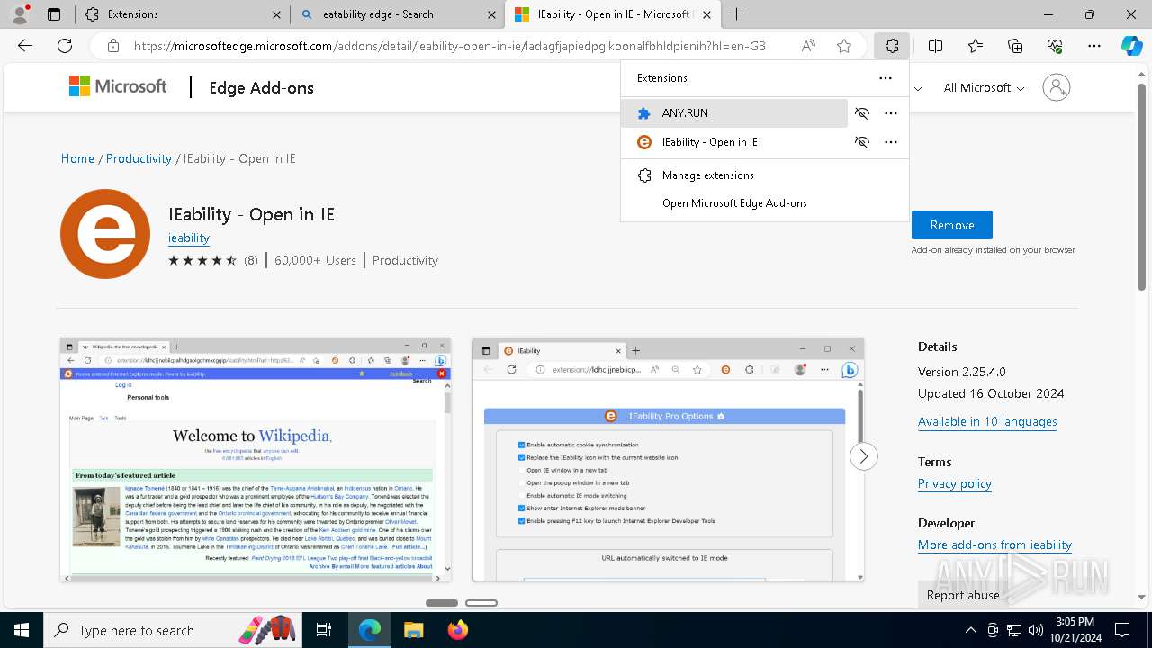Image resolution: width=1152 pixels, height=648 pixels.
Task: Click the clock in the taskbar
Action: coord(1075,630)
